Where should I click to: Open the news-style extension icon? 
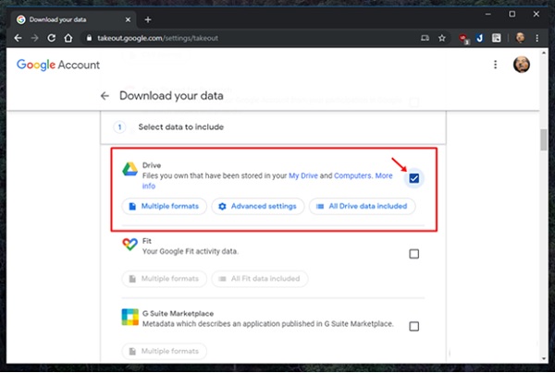pos(496,38)
